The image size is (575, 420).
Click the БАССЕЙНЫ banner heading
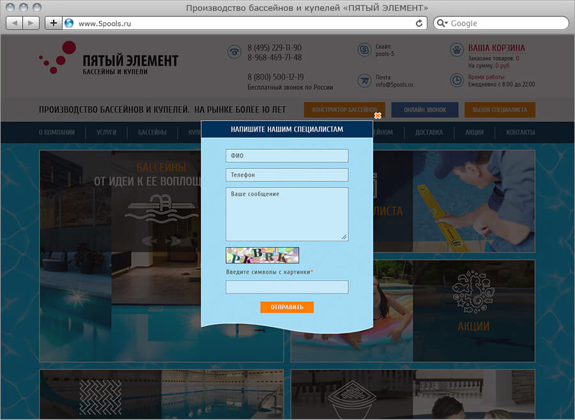pos(162,168)
